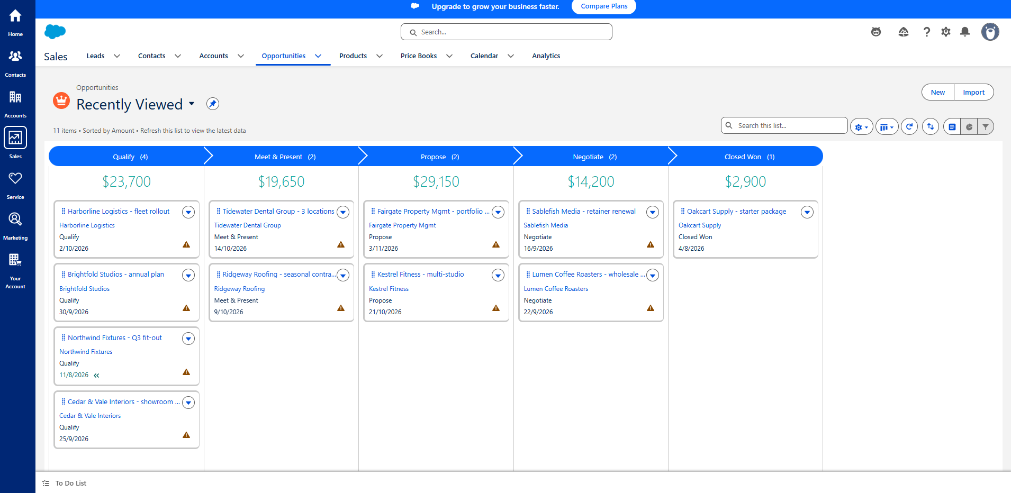Open the Help question mark icon

pos(926,32)
